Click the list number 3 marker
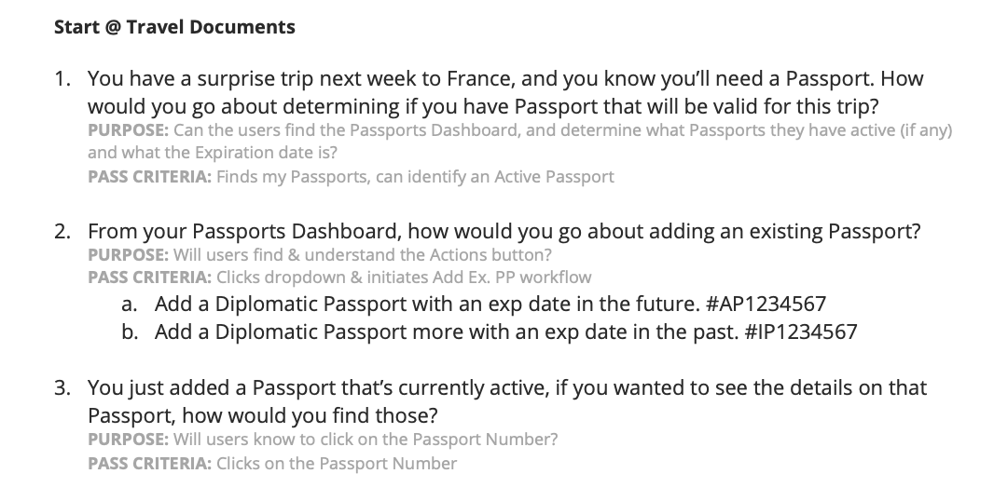This screenshot has width=994, height=501. [x=62, y=388]
